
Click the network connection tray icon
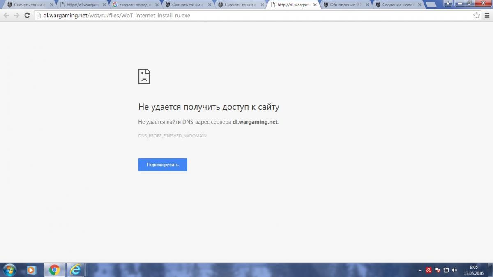(446, 270)
